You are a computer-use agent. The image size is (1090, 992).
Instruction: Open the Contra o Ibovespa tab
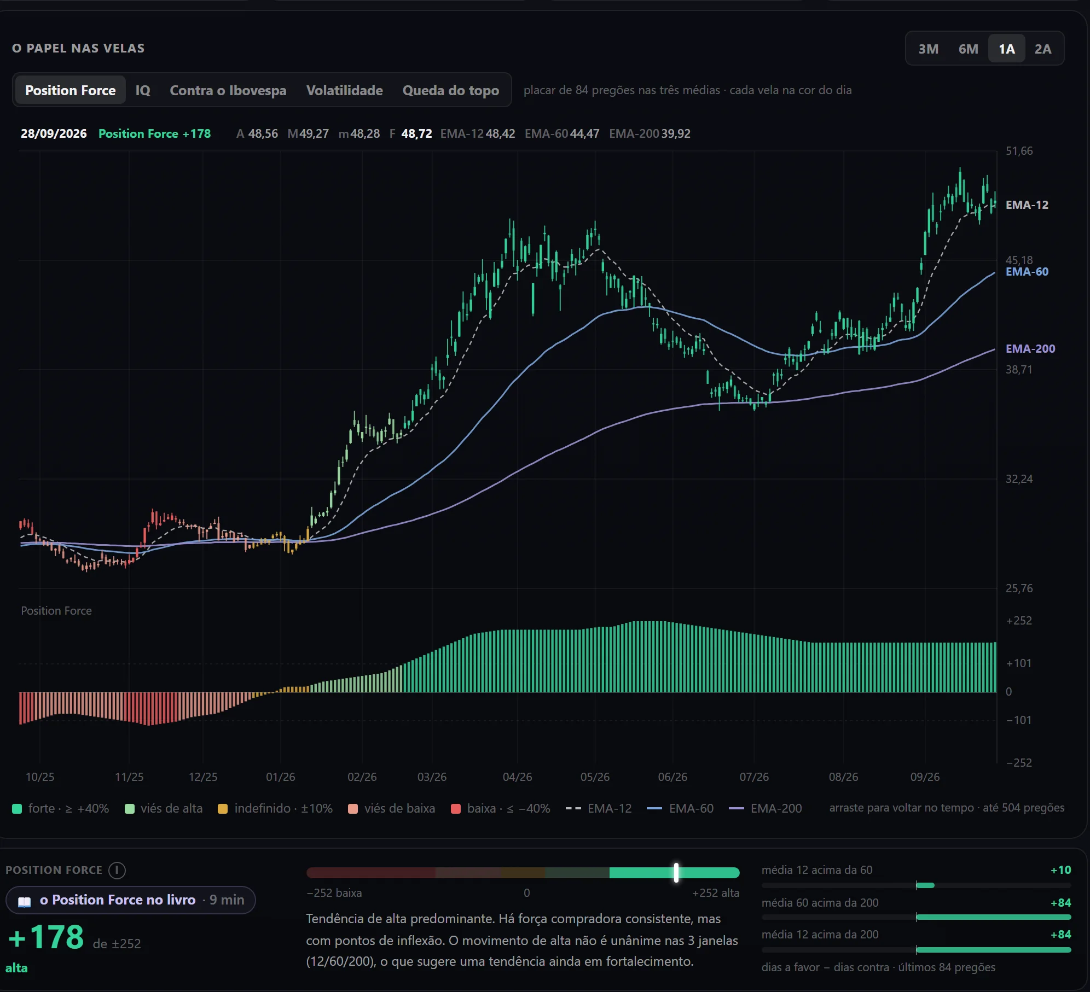[228, 90]
